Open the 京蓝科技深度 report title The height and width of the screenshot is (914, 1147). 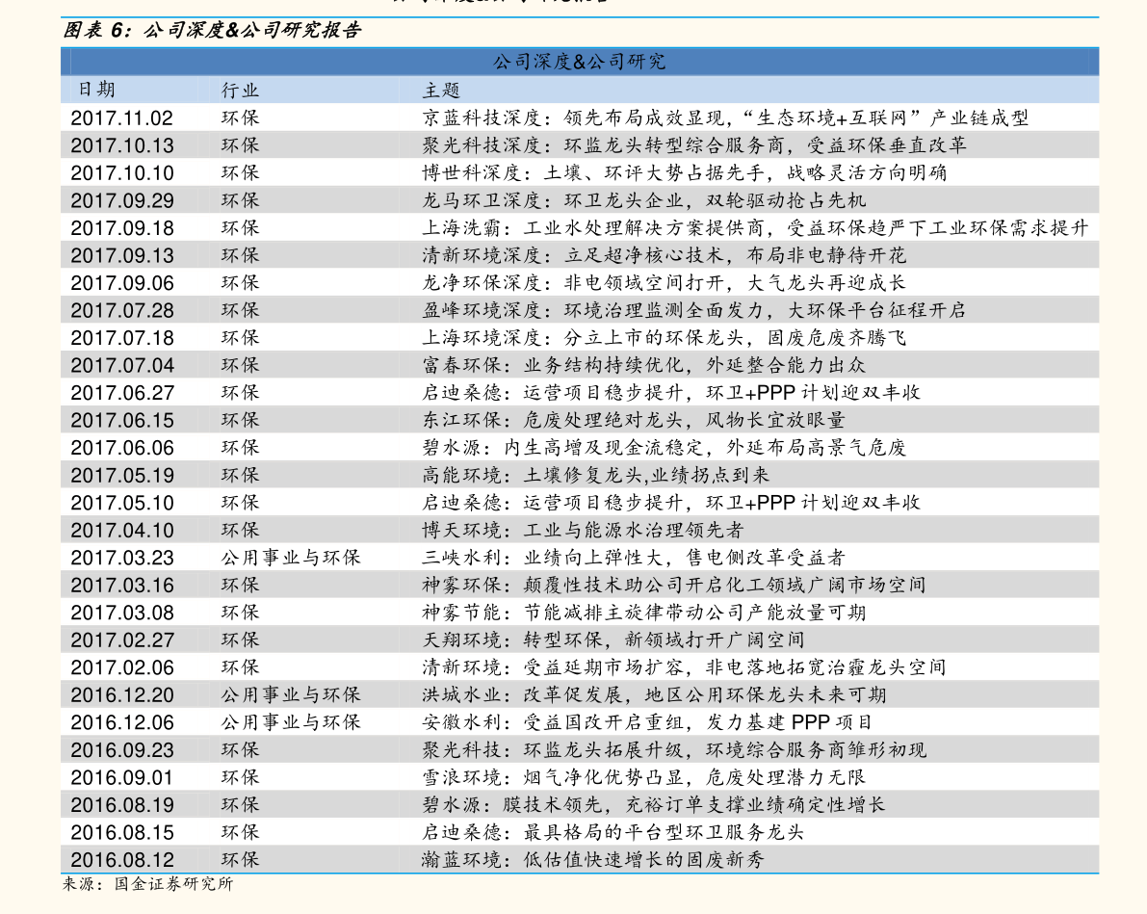tap(725, 118)
